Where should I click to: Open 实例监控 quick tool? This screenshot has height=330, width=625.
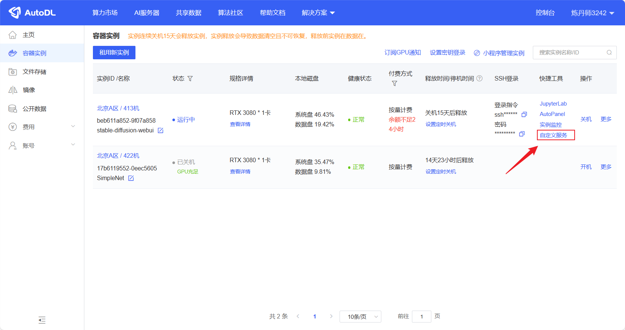pyautogui.click(x=550, y=125)
